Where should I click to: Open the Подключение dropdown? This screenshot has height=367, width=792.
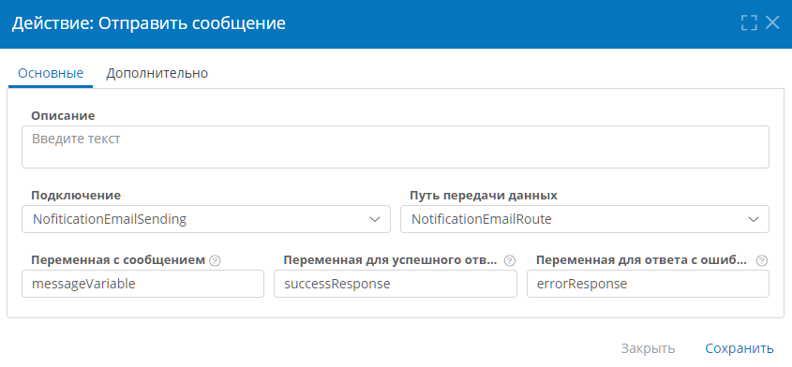point(206,219)
